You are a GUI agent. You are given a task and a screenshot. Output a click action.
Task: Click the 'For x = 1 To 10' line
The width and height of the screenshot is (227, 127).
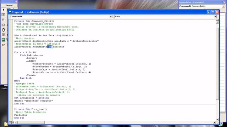click(x=25, y=53)
